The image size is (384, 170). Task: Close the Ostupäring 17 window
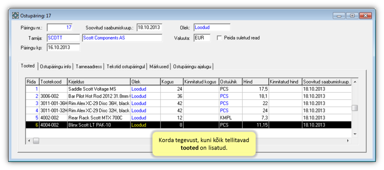point(365,16)
